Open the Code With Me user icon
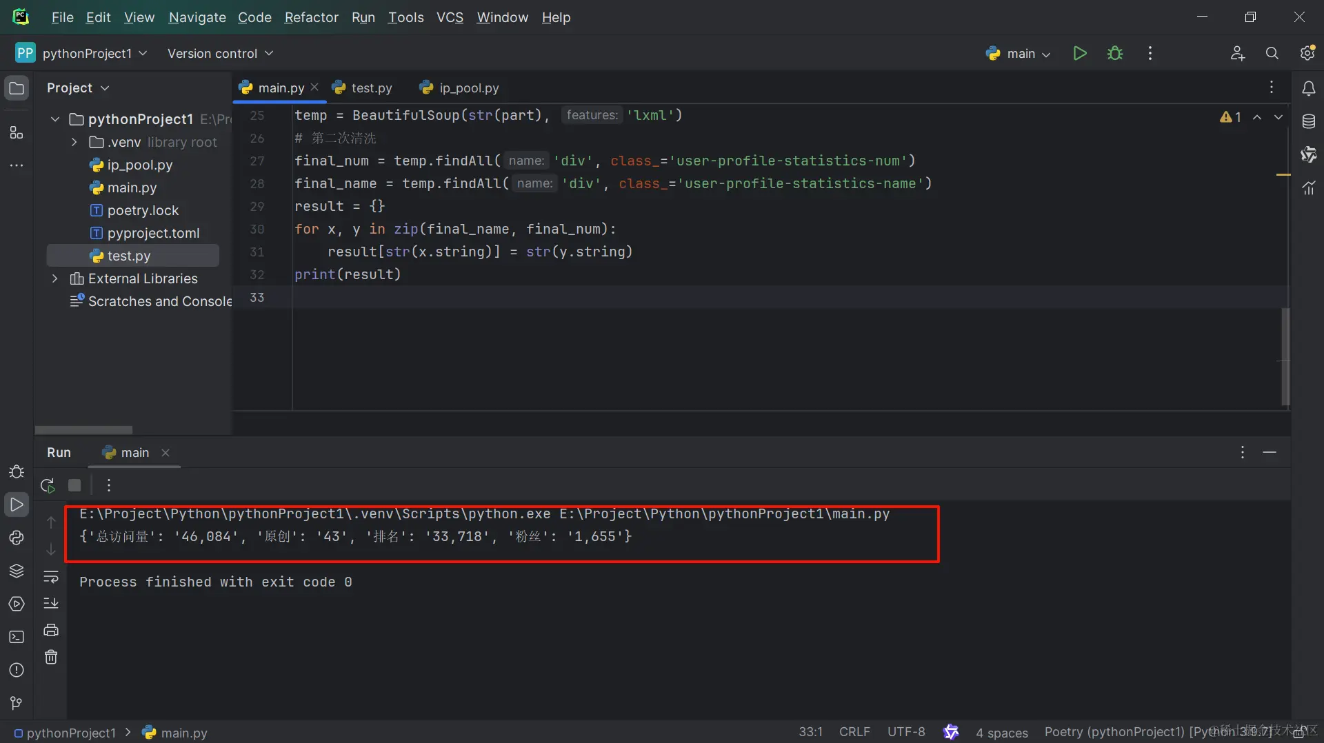This screenshot has width=1324, height=743. (1238, 54)
